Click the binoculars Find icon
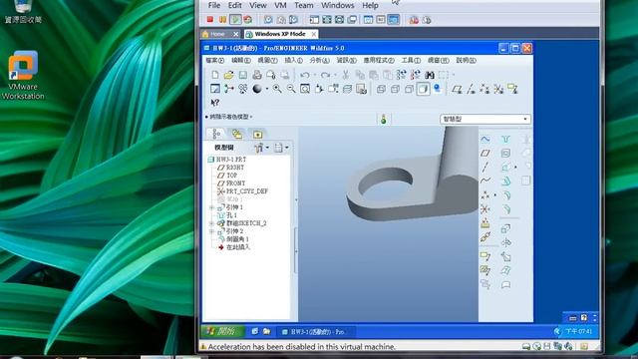Viewport: 638px width, 359px height. pos(430,75)
